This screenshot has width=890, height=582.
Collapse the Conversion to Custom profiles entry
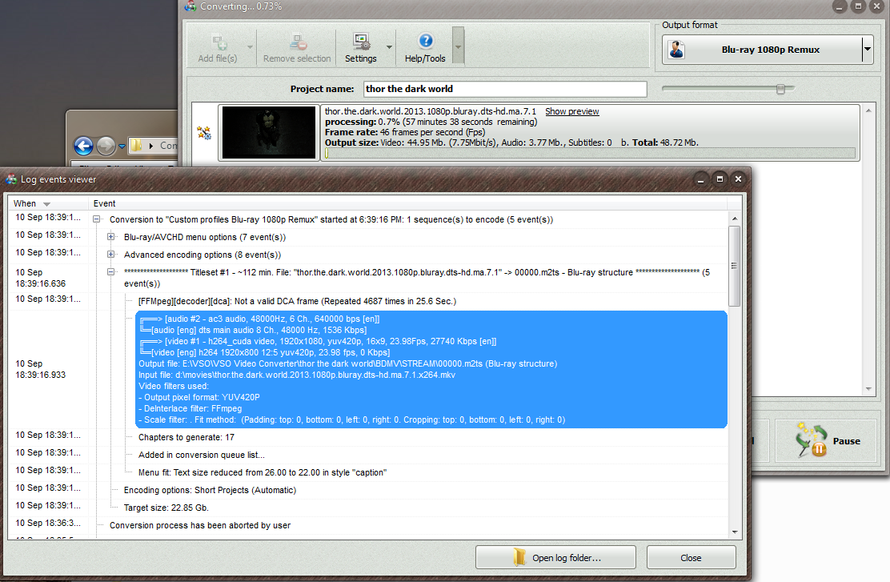[97, 219]
